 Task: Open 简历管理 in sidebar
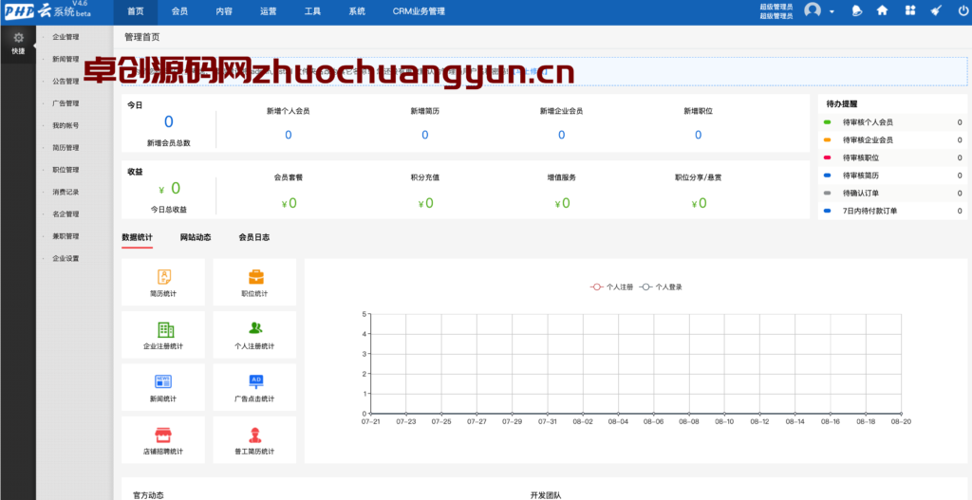pyautogui.click(x=65, y=148)
